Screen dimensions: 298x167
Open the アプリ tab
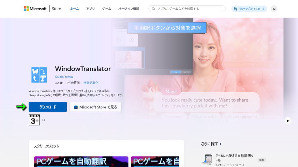tap(90, 9)
